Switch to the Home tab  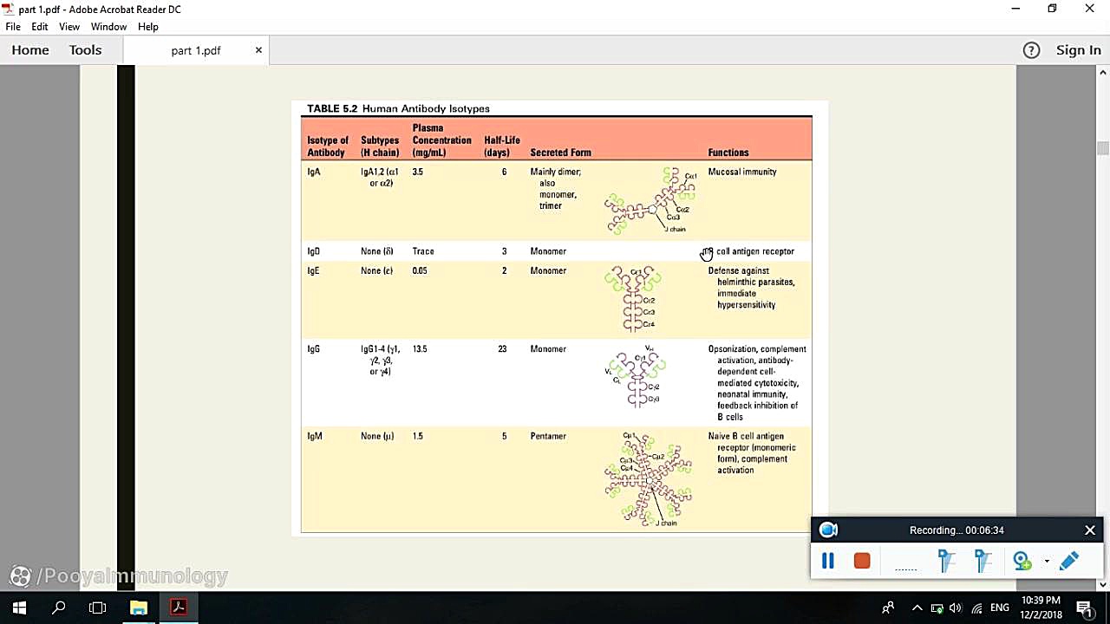pyautogui.click(x=30, y=50)
